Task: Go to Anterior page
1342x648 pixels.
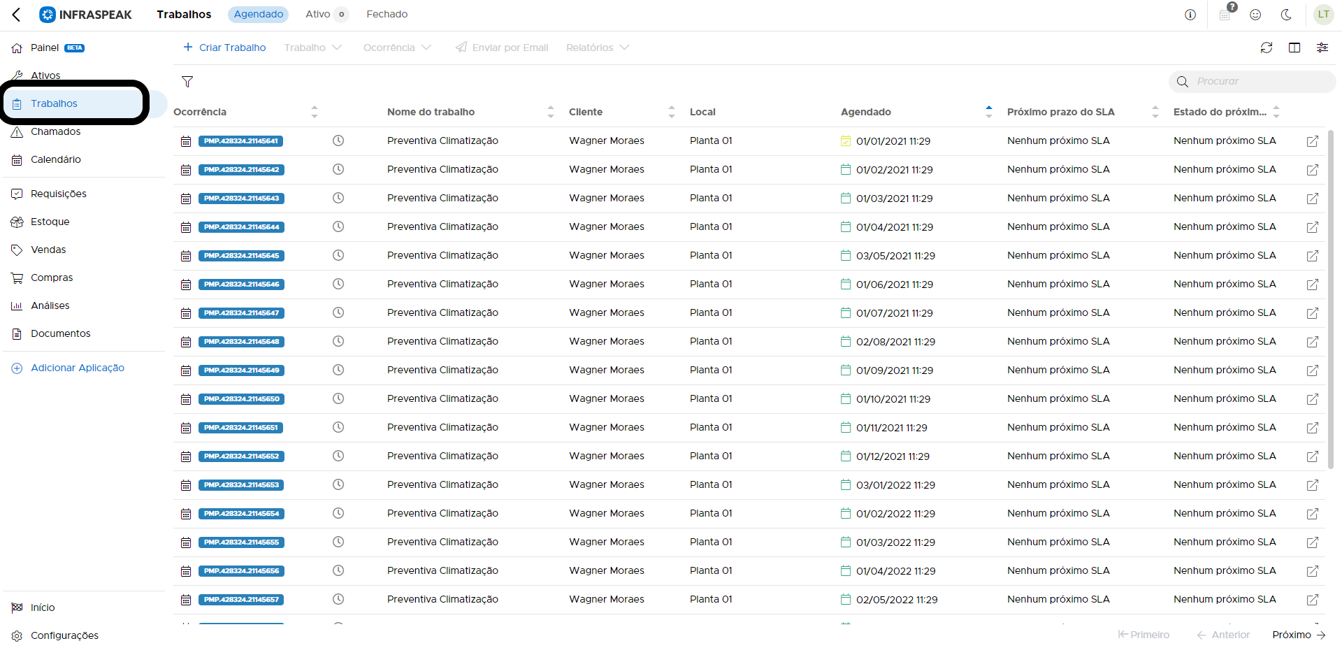Action: [1223, 635]
